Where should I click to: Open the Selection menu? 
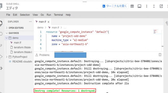tap(25, 15)
